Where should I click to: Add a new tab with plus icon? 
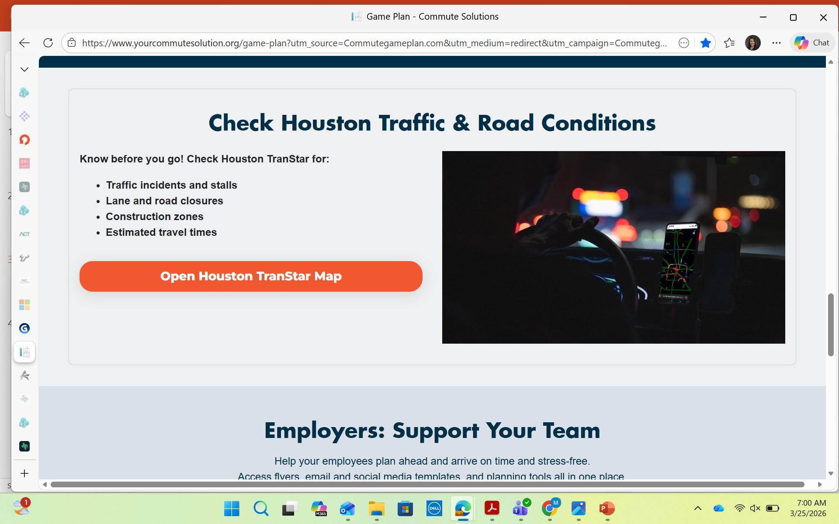[24, 473]
